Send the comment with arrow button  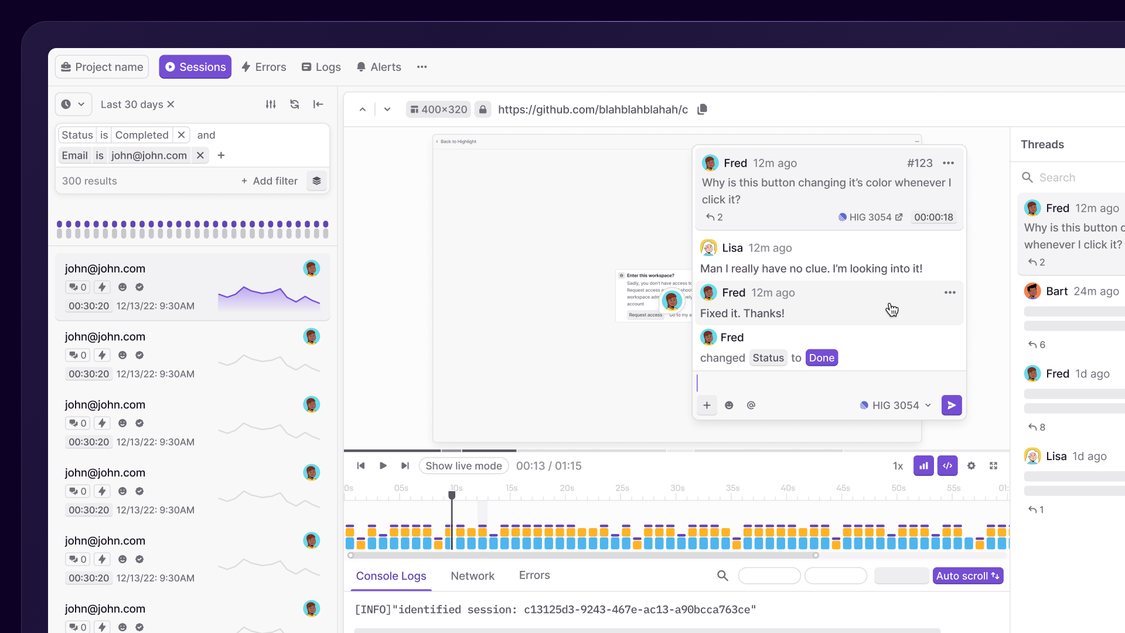(952, 405)
